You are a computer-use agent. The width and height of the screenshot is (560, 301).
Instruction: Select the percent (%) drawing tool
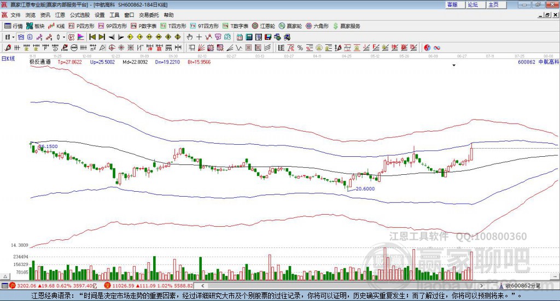(x=300, y=48)
